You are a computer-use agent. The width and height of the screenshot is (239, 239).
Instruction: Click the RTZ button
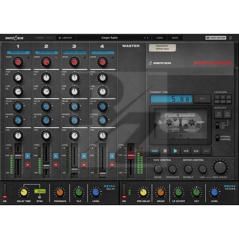(x=202, y=99)
